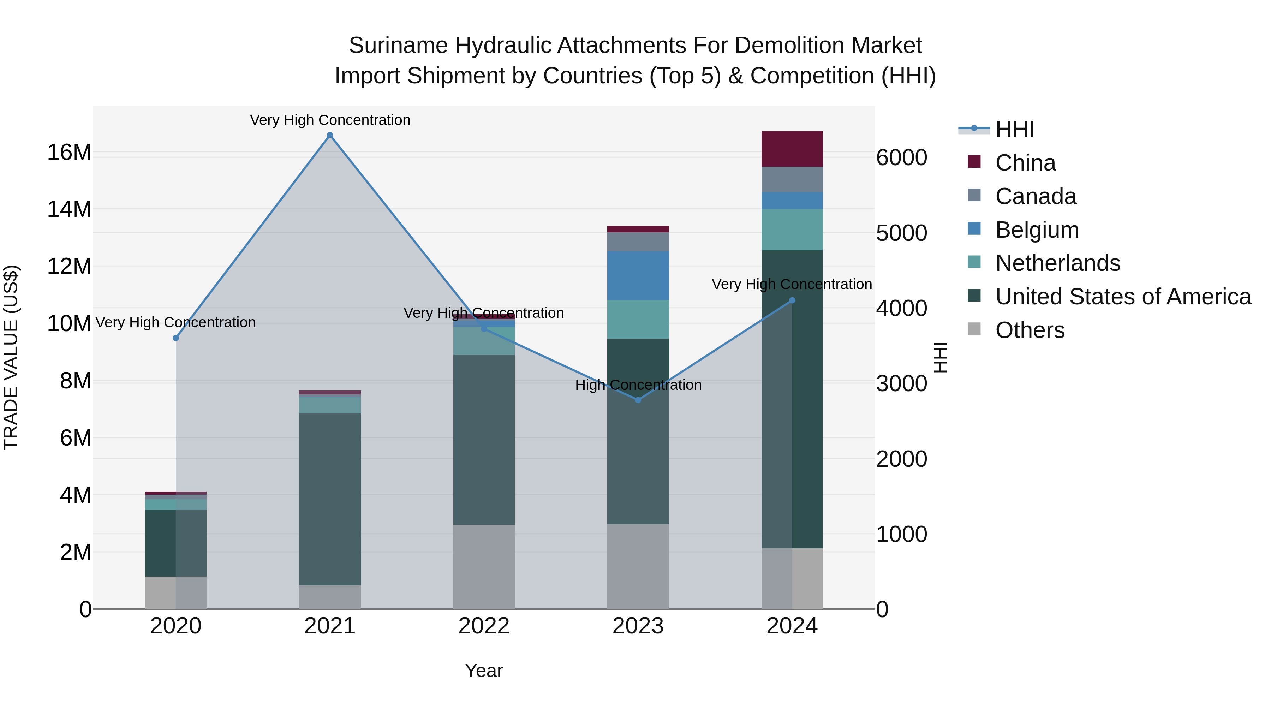Click the 2023 x-axis tick label
This screenshot has height=715, width=1271.
point(638,626)
